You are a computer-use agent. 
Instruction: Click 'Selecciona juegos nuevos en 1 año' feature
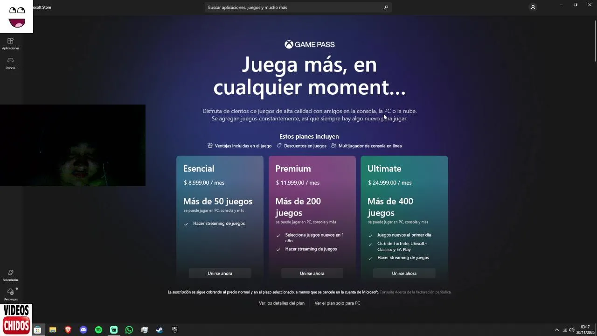click(314, 238)
